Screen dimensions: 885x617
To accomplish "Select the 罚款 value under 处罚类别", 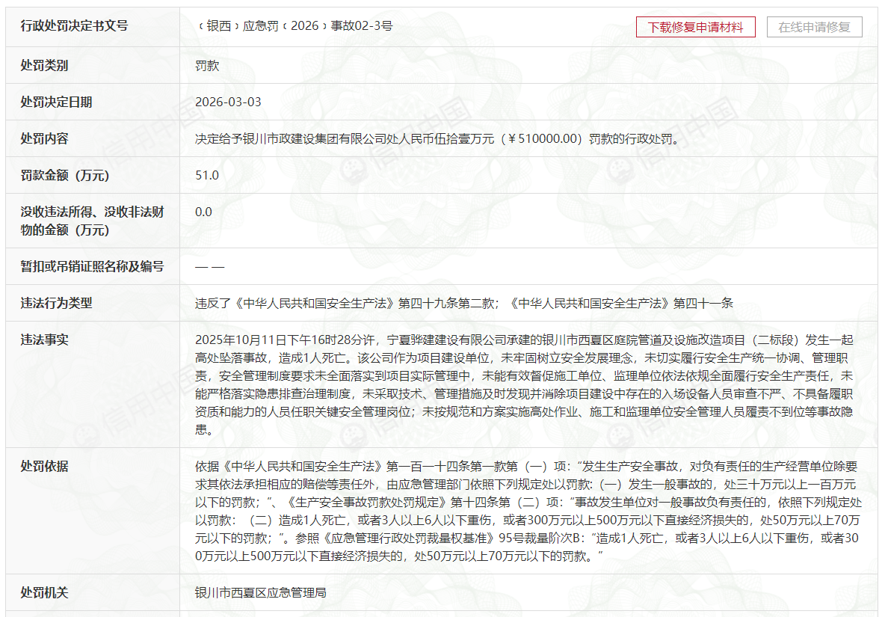I will (207, 66).
